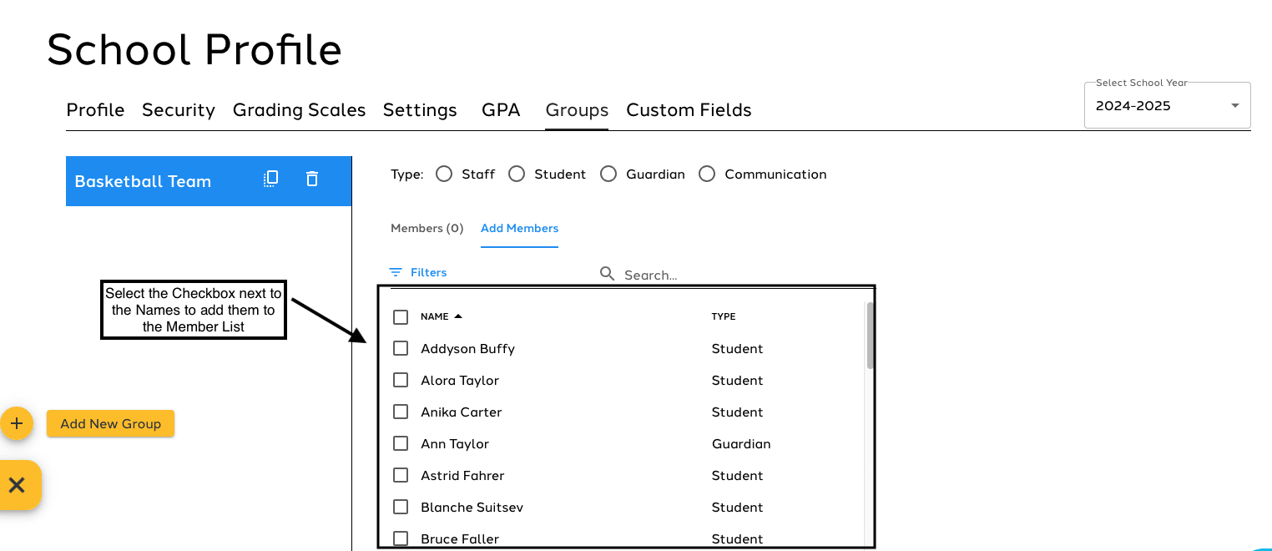Select Ann Taylor's checkbox
This screenshot has width=1272, height=551.
click(x=401, y=443)
